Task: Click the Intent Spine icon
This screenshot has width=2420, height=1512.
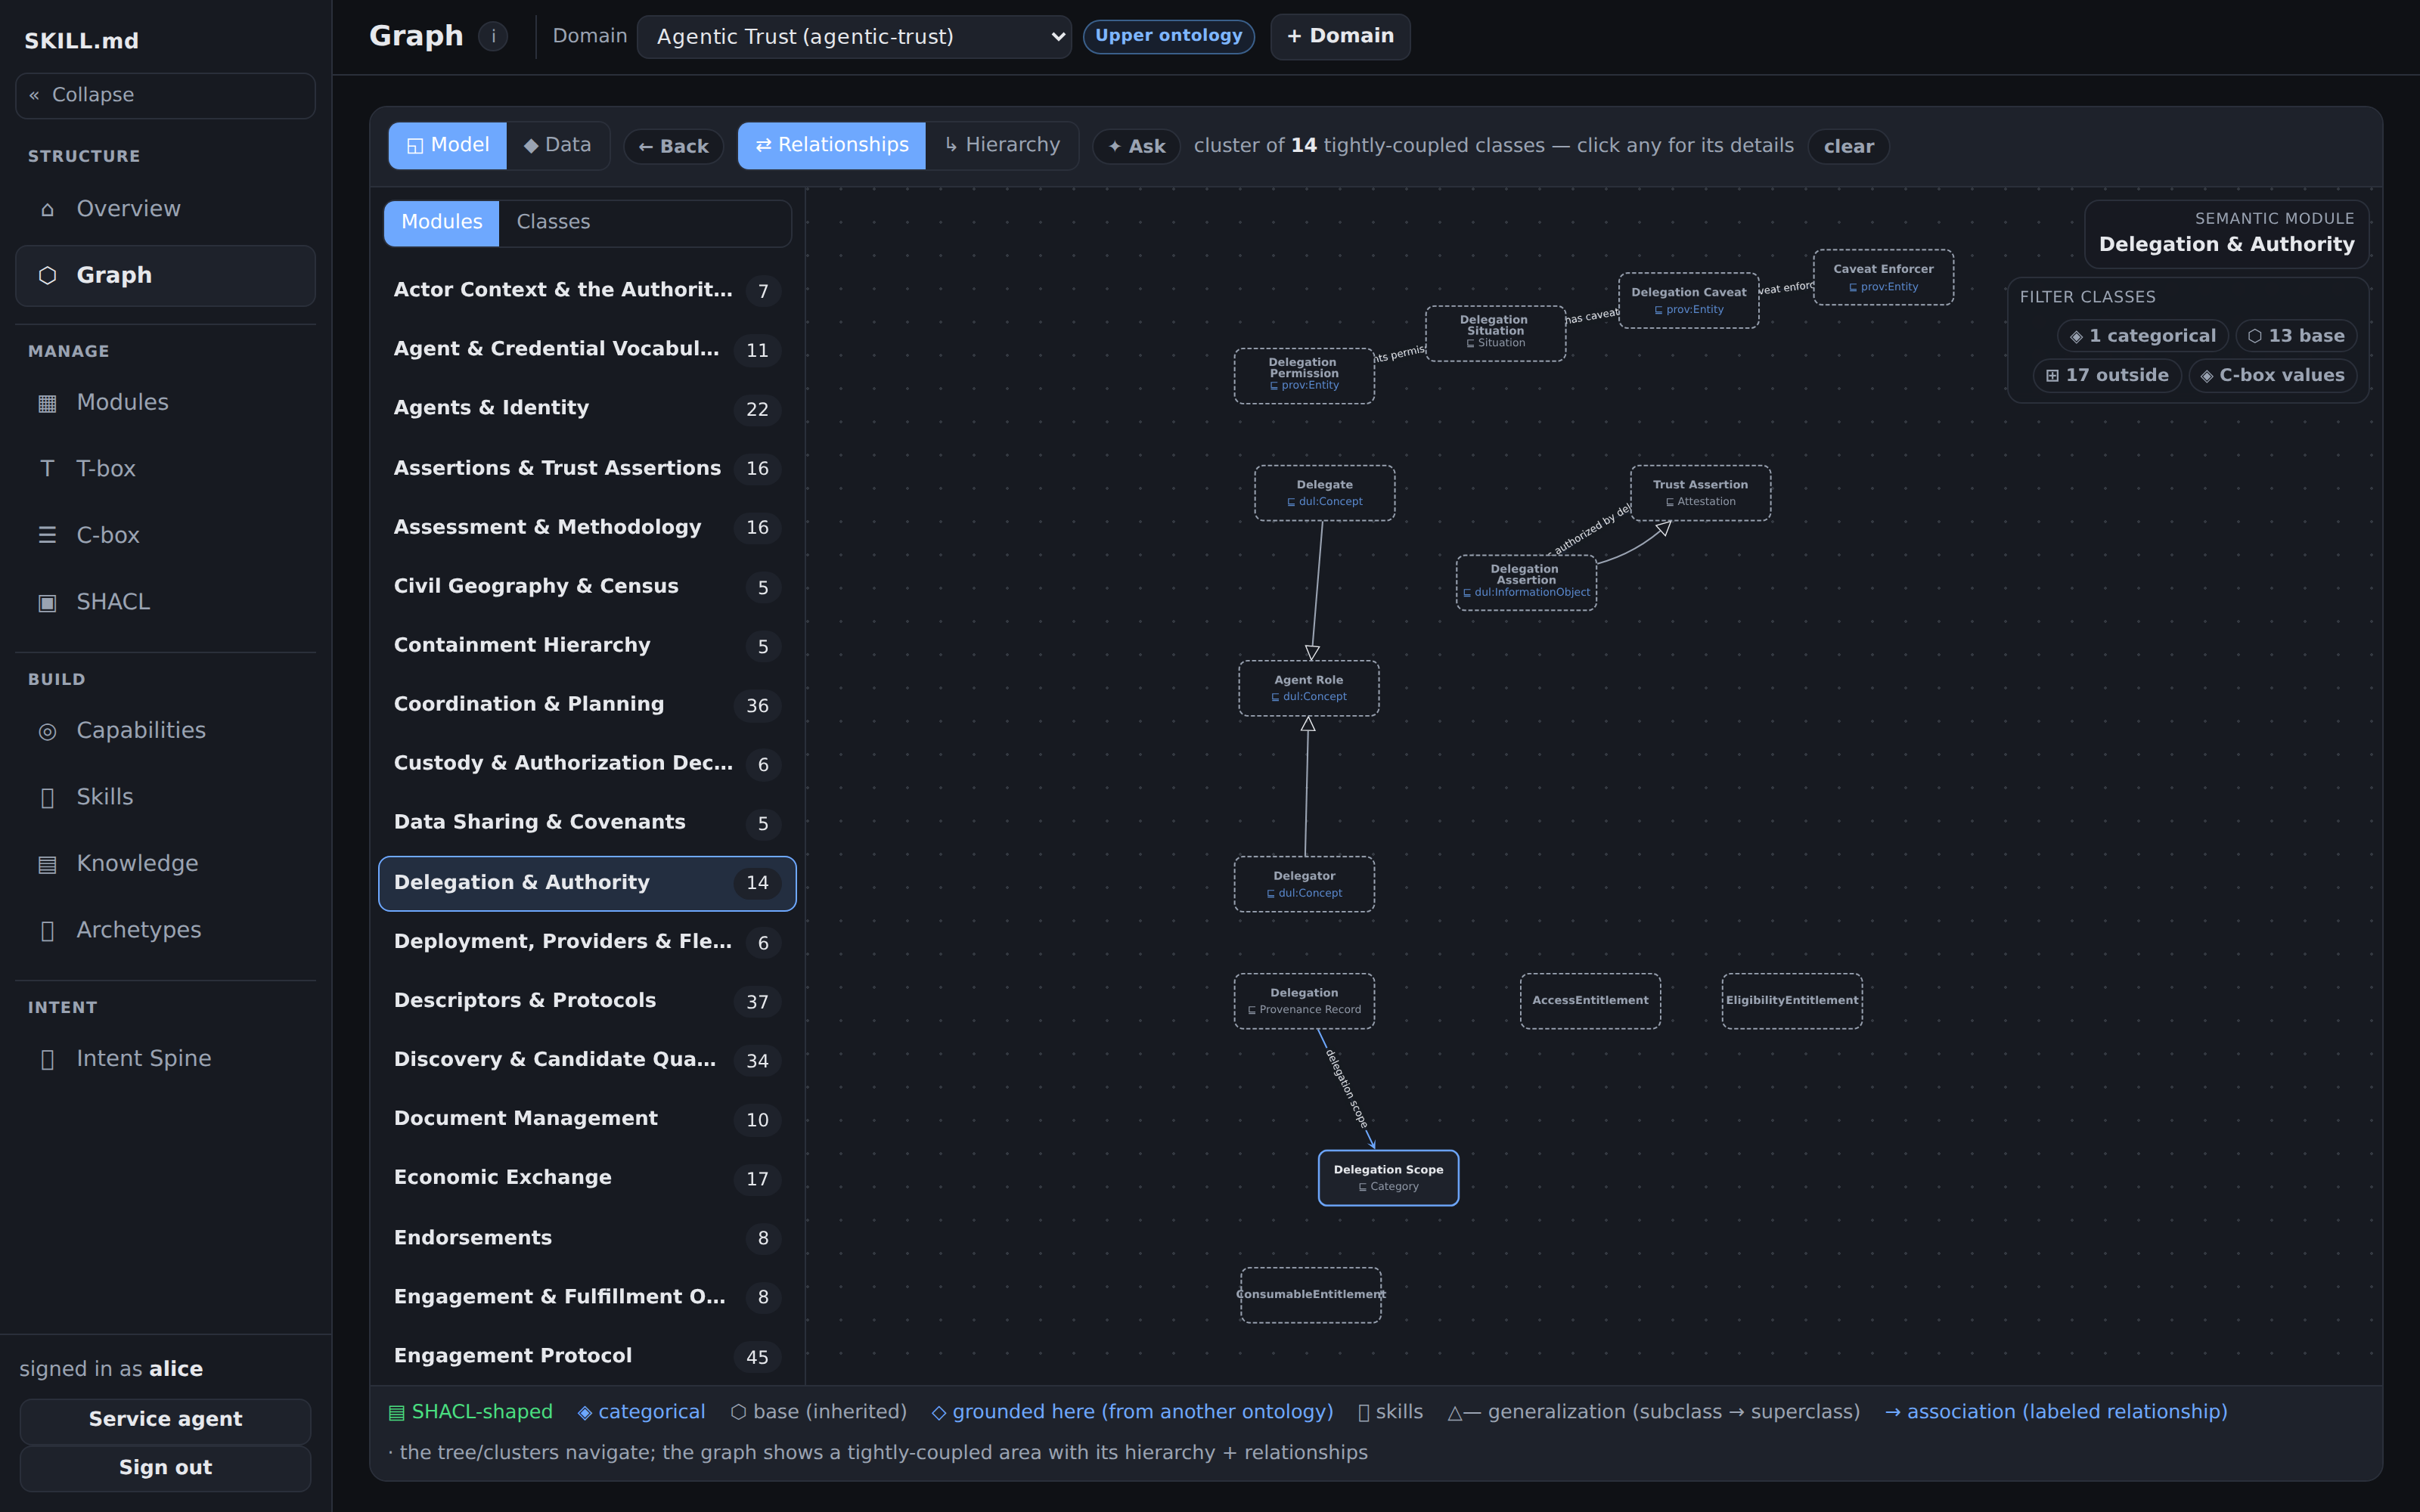Action: tap(47, 1059)
